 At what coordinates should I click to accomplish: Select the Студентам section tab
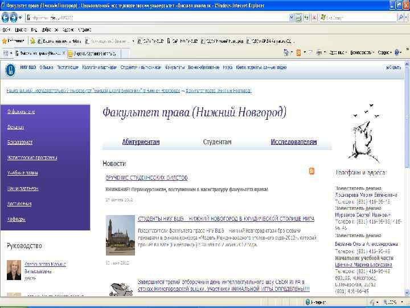pyautogui.click(x=217, y=142)
